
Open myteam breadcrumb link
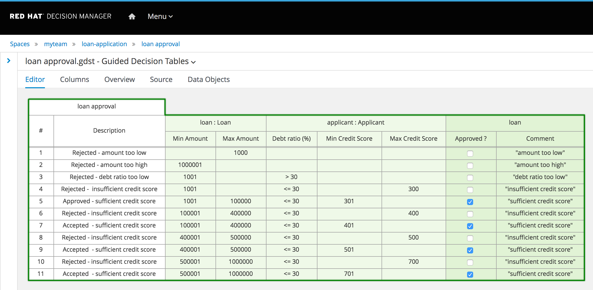click(x=56, y=44)
